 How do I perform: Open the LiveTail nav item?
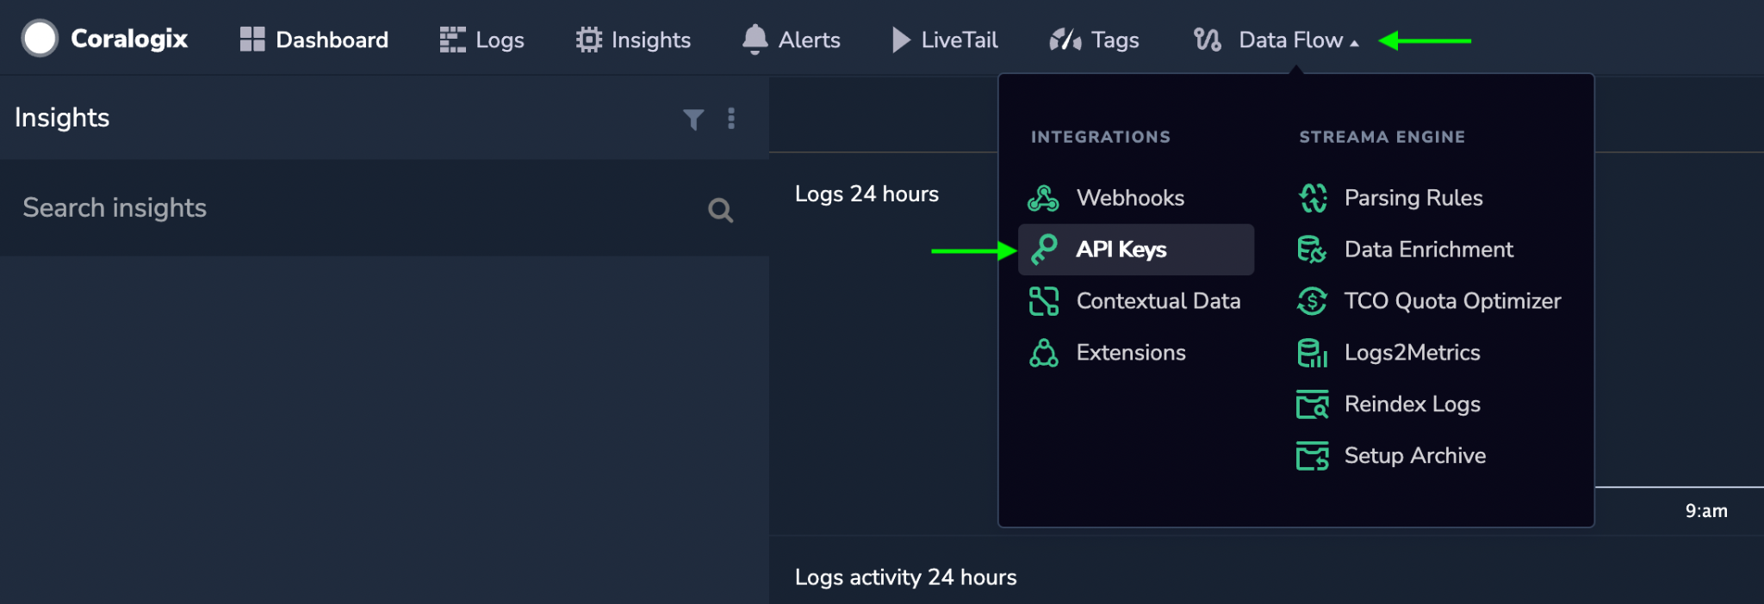point(960,40)
